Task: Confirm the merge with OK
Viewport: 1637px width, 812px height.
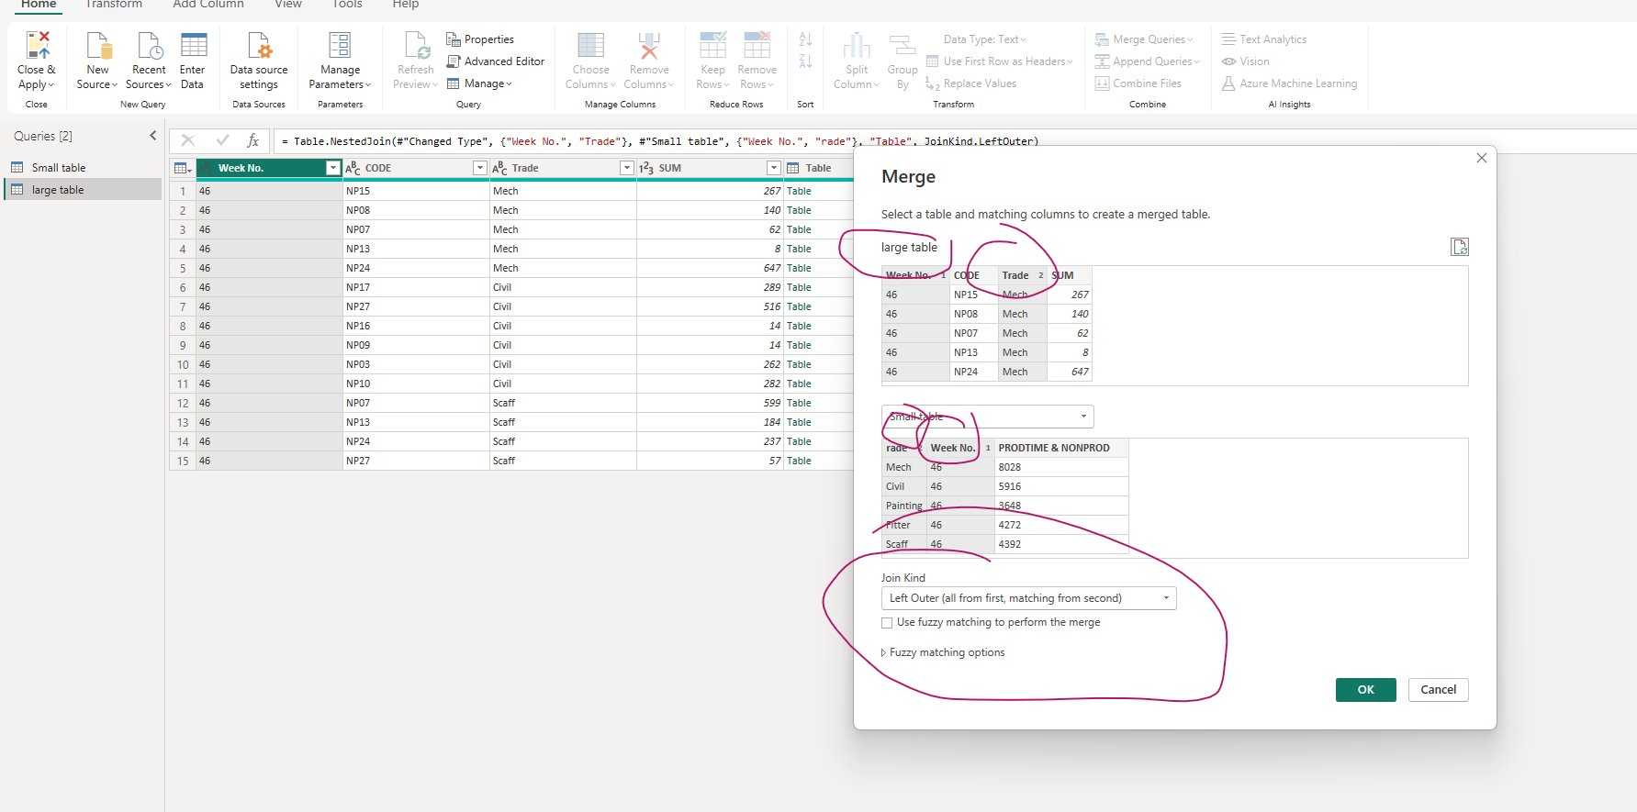Action: click(1365, 690)
